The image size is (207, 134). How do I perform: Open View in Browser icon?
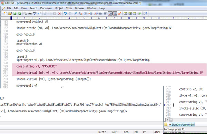point(39,13)
